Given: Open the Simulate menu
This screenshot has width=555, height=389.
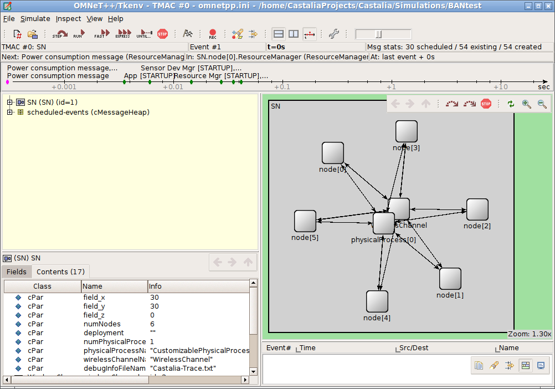Looking at the screenshot, I should coord(35,19).
